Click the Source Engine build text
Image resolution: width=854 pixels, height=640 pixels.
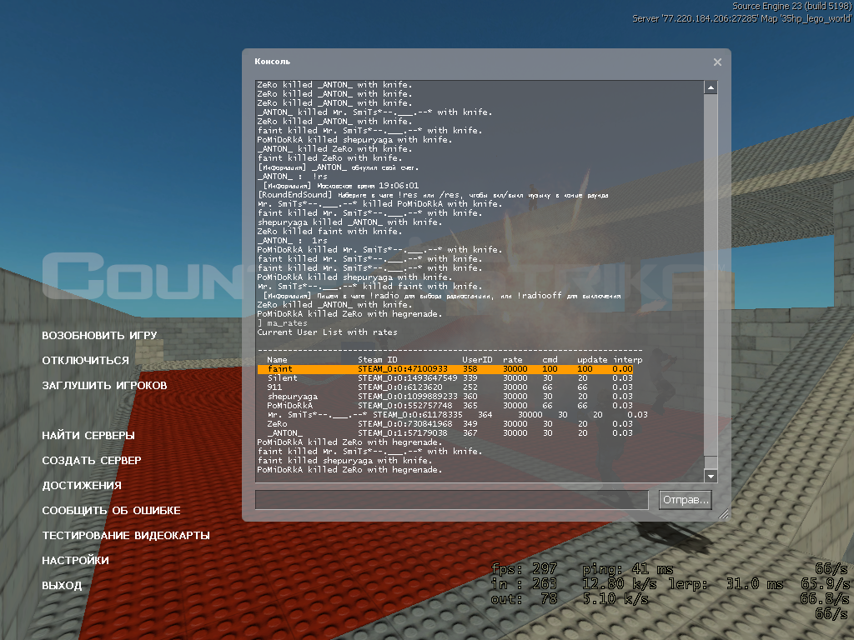792,6
